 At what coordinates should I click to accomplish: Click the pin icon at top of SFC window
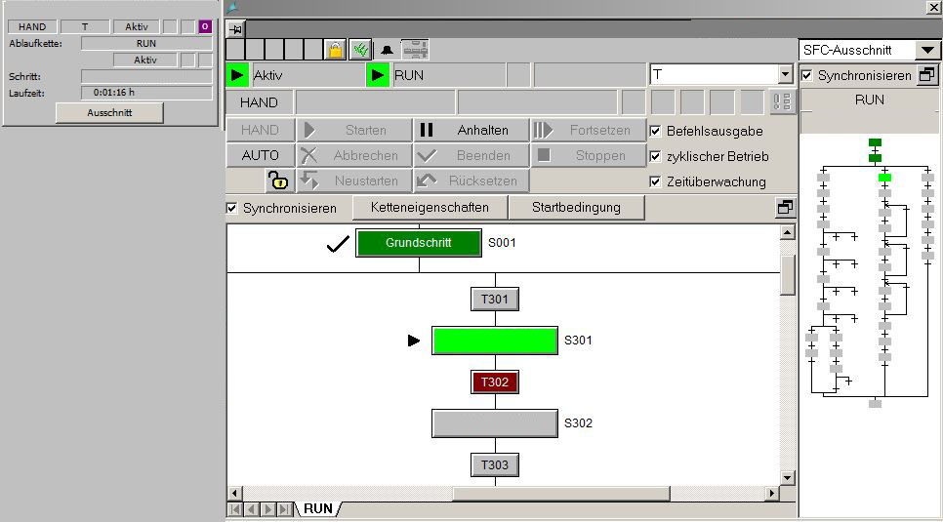click(x=235, y=29)
